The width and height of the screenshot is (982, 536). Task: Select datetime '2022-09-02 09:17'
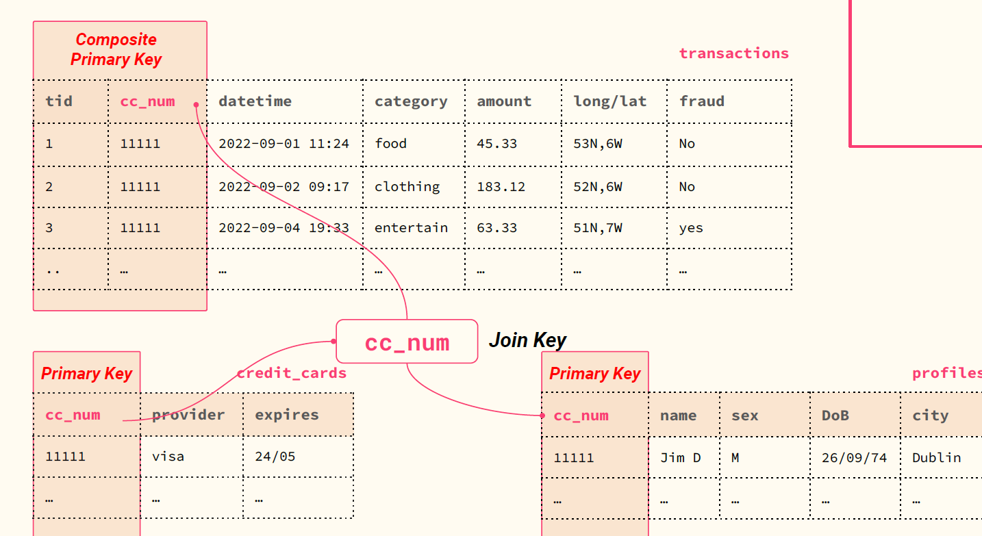point(284,187)
